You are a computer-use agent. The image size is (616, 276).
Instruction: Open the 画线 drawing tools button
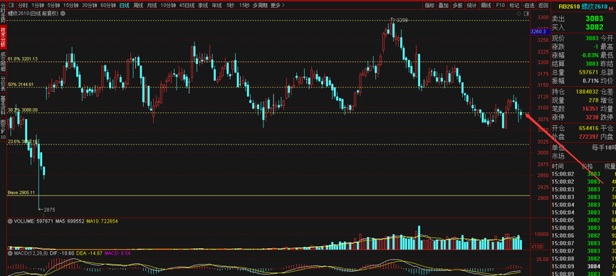(486, 6)
